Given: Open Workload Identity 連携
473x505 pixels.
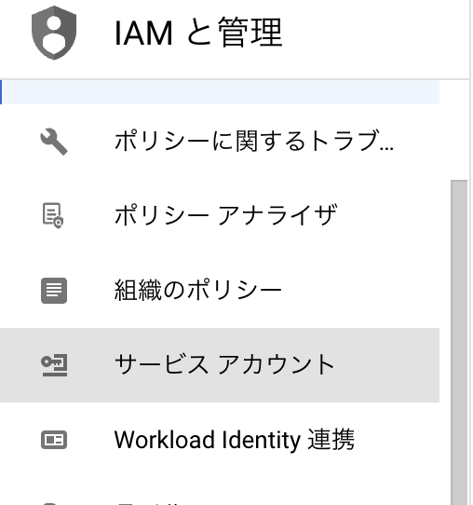Looking at the screenshot, I should tap(220, 440).
